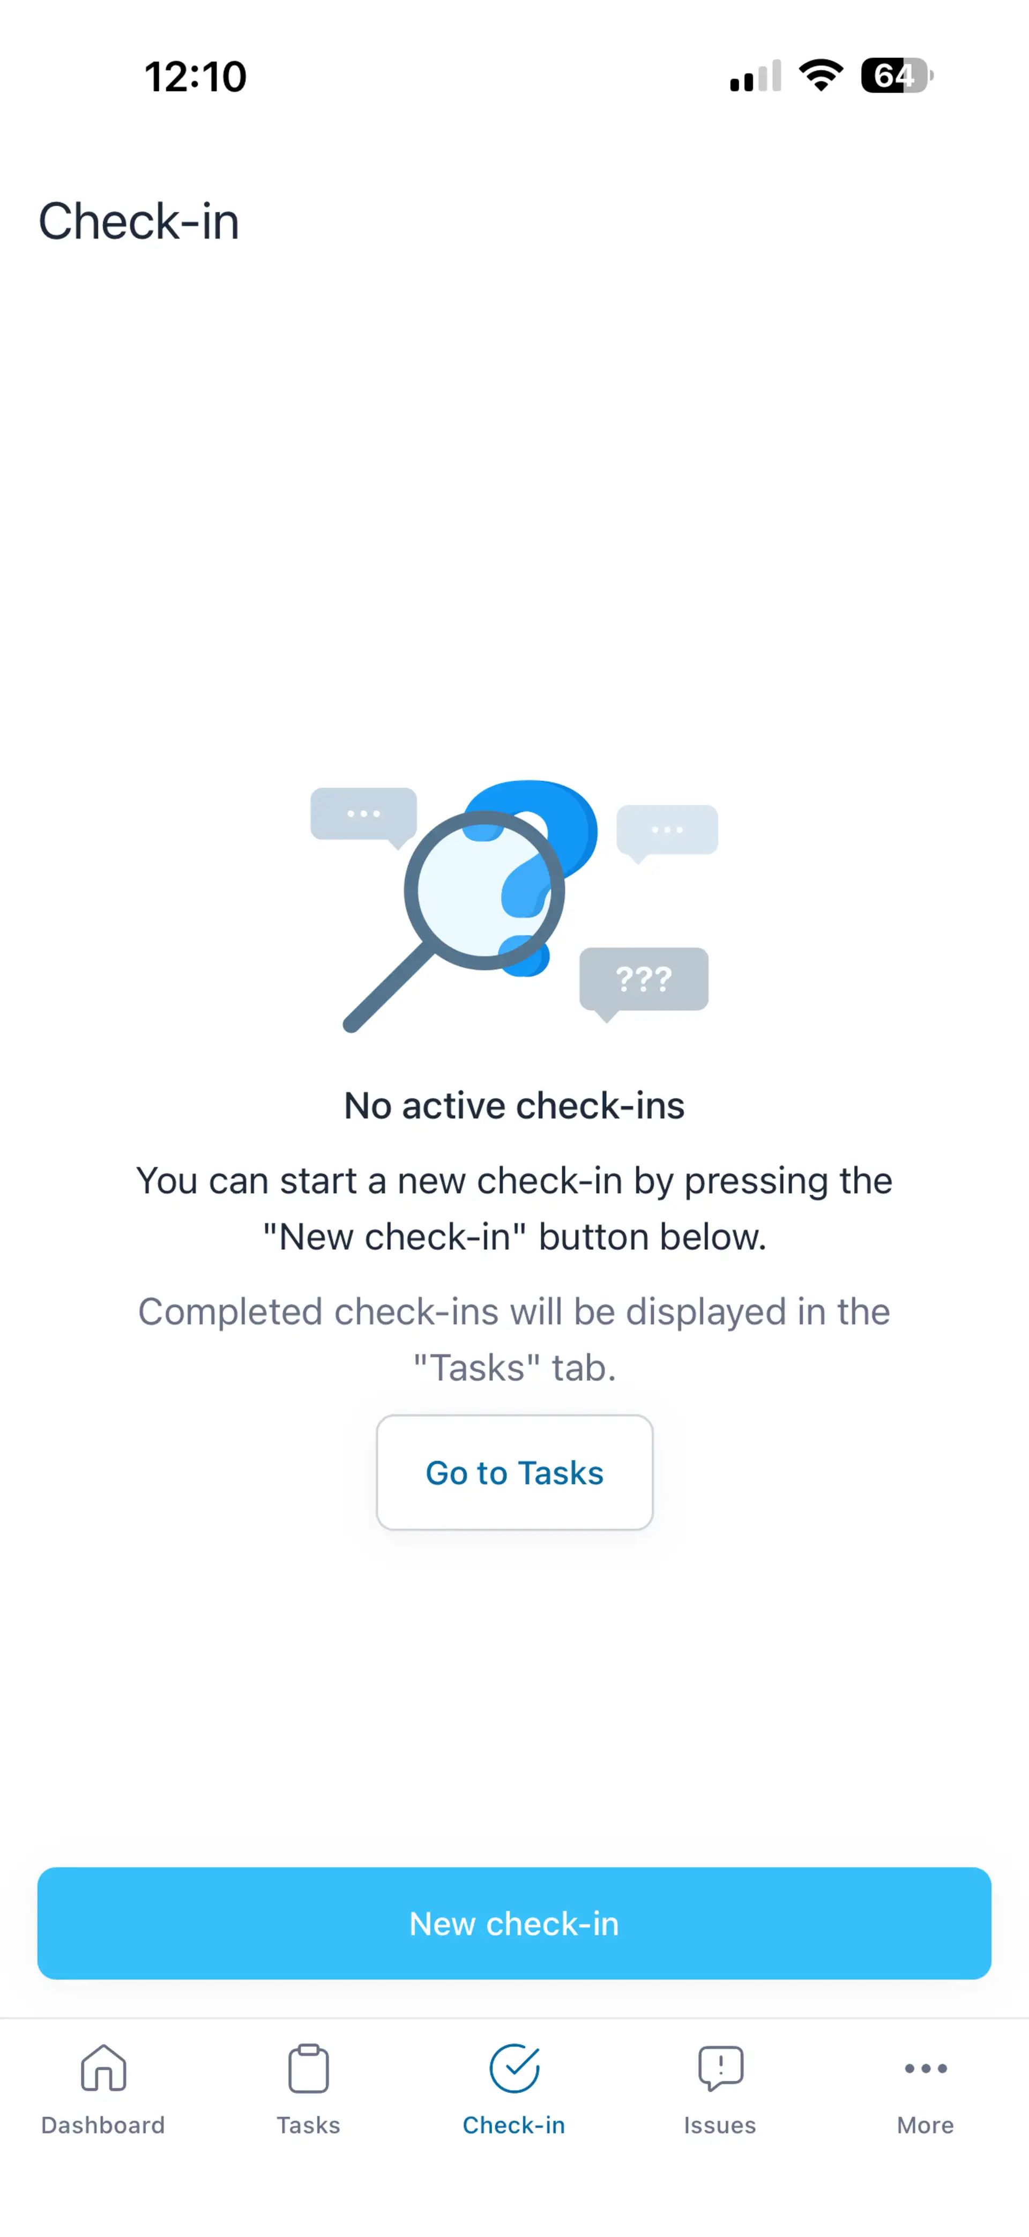The width and height of the screenshot is (1029, 2237).
Task: Tap the Wi-Fi status icon
Action: click(x=819, y=77)
